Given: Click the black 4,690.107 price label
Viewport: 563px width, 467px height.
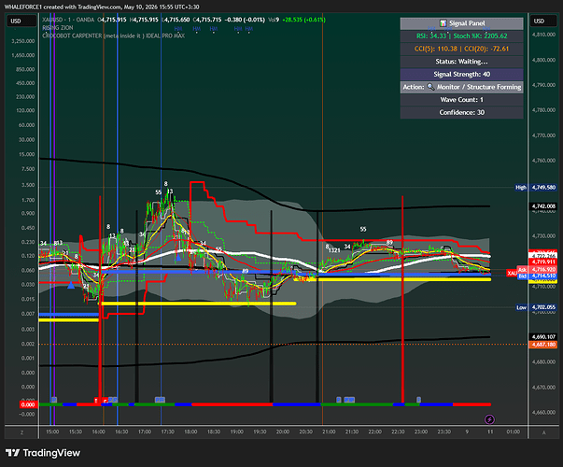Looking at the screenshot, I should 543,337.
